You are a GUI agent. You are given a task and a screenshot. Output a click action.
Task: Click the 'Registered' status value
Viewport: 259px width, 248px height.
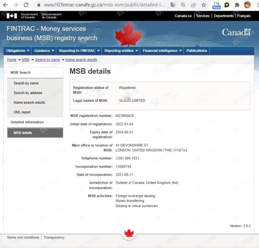tap(127, 88)
